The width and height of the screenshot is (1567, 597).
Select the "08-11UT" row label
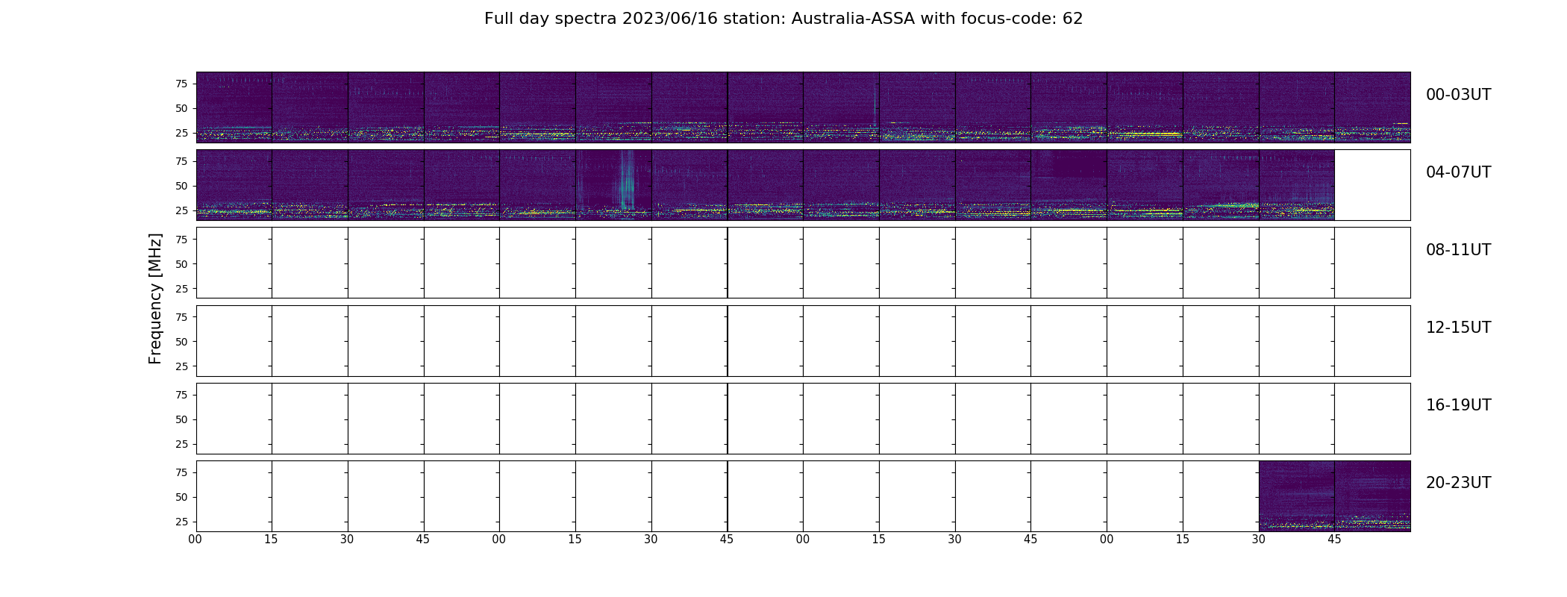click(x=1458, y=250)
